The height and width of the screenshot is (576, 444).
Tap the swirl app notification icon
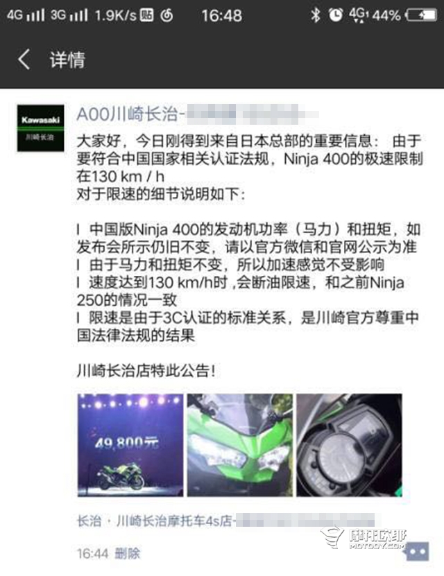[166, 15]
